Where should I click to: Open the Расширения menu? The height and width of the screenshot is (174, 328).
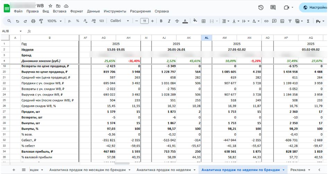(140, 11)
